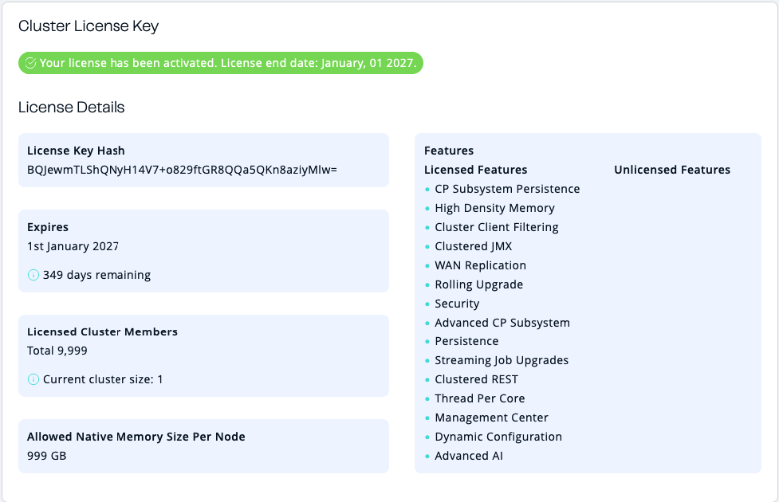Click the license activation success banner

[220, 62]
